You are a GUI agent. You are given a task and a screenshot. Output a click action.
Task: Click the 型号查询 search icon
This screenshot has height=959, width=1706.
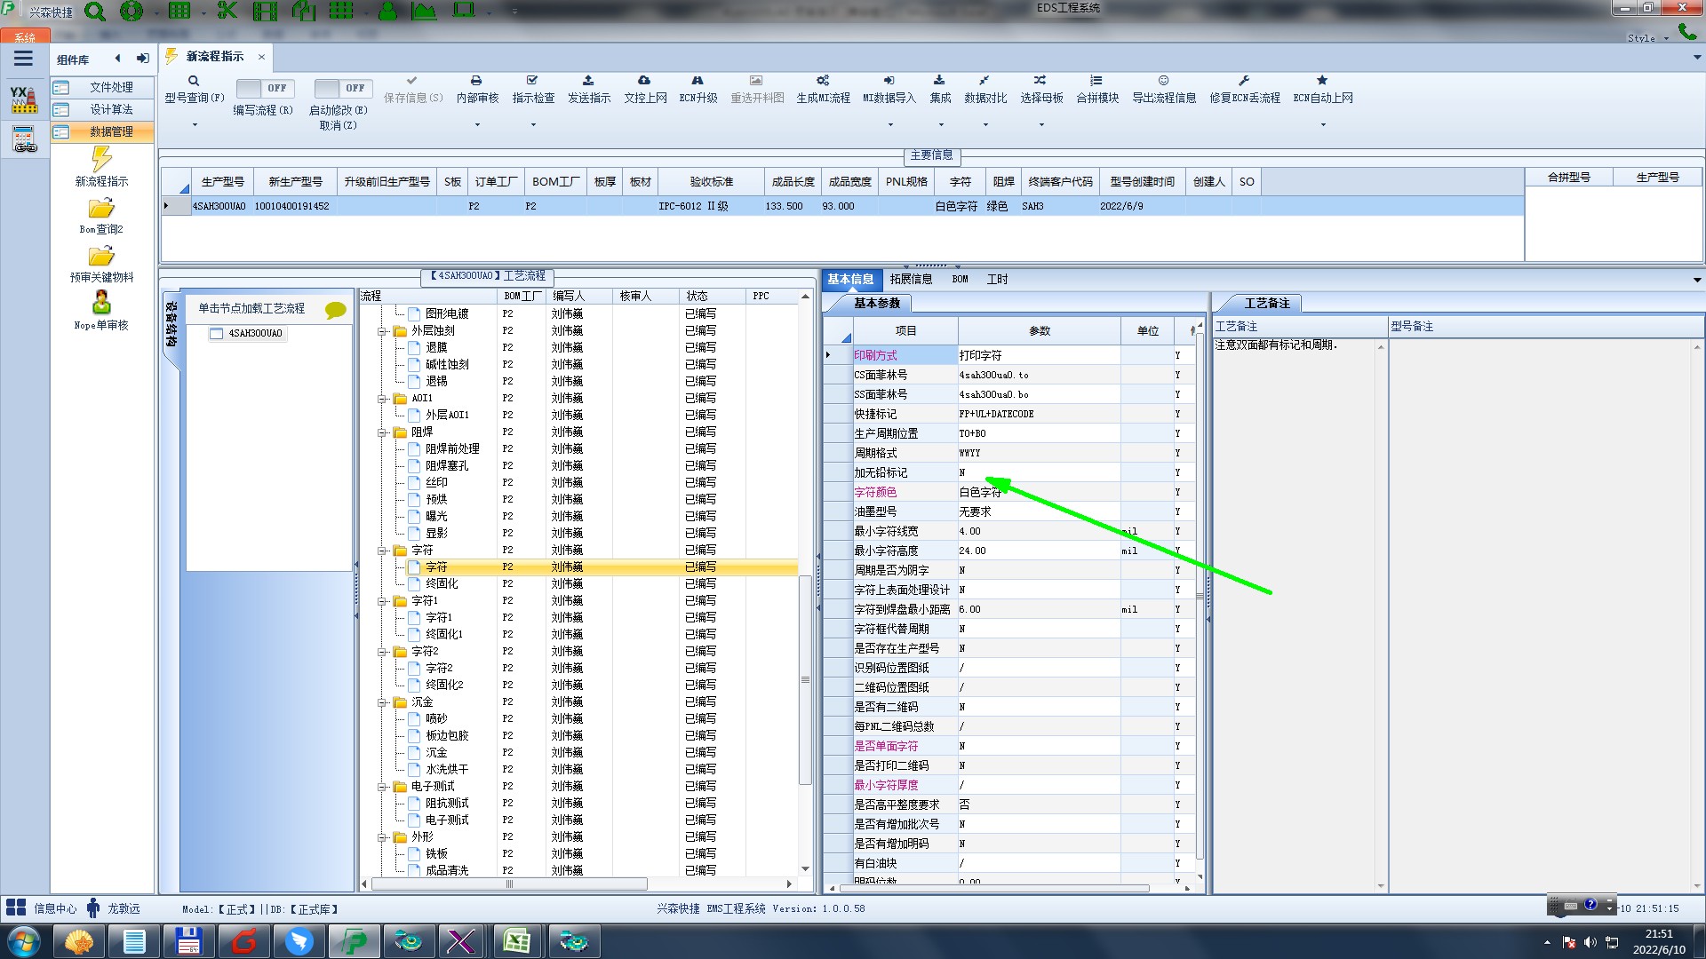pos(193,81)
